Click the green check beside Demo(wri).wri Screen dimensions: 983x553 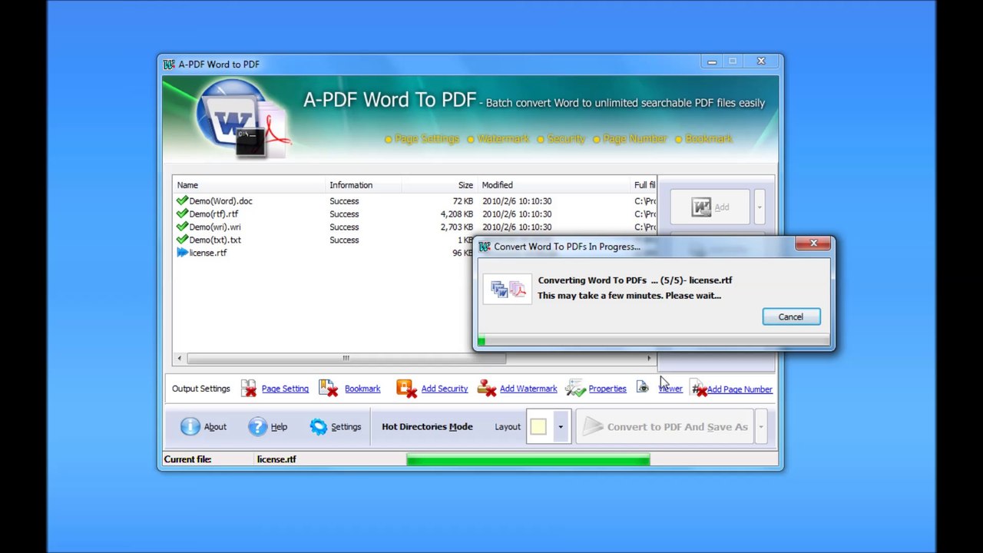[182, 227]
